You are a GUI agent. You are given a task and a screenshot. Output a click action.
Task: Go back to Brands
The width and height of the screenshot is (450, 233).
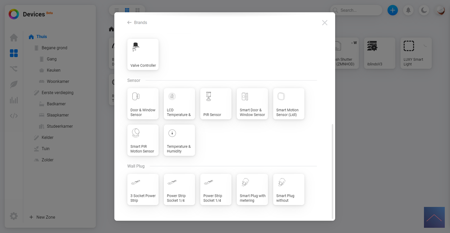pyautogui.click(x=137, y=23)
